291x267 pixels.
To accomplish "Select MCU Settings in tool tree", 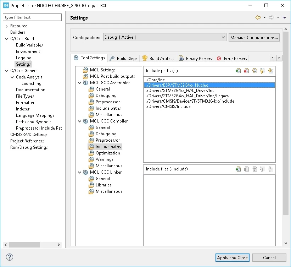I will (103, 70).
